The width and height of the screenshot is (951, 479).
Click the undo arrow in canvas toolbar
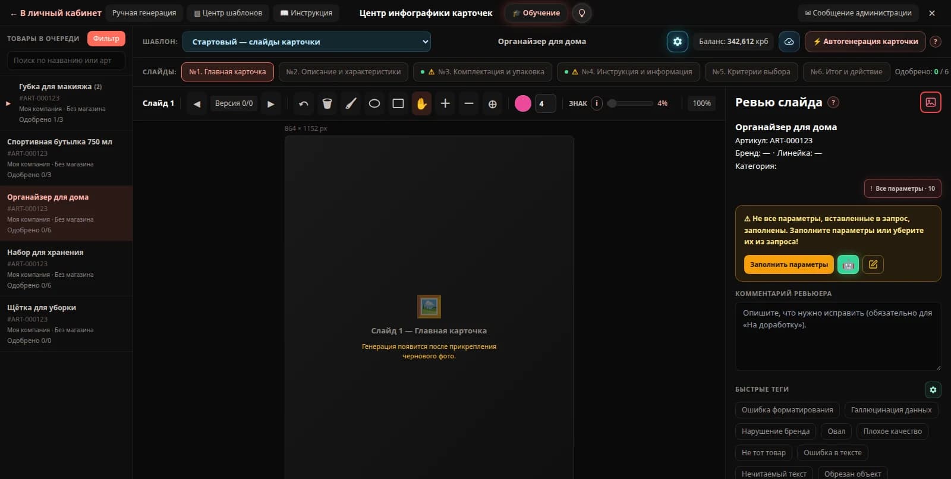coord(304,103)
